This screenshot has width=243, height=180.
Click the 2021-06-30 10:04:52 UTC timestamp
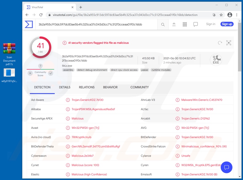point(179,58)
